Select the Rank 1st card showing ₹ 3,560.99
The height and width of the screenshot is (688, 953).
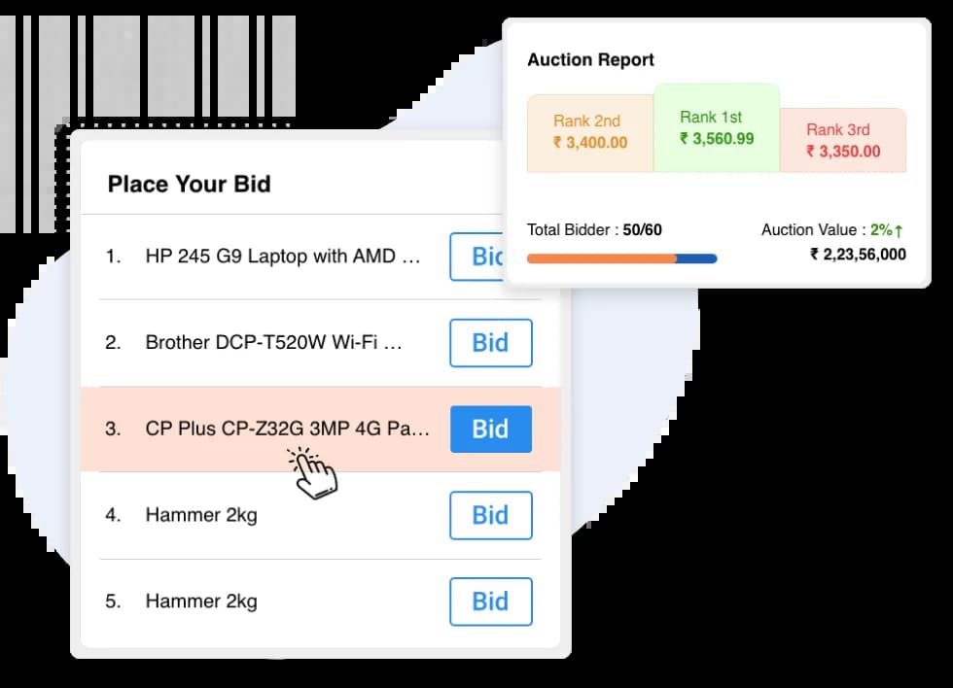tap(717, 127)
